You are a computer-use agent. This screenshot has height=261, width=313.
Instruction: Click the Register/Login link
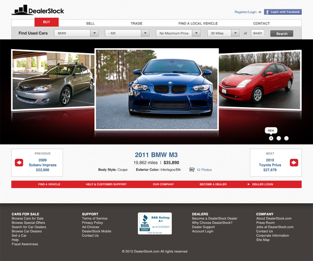pos(245,12)
